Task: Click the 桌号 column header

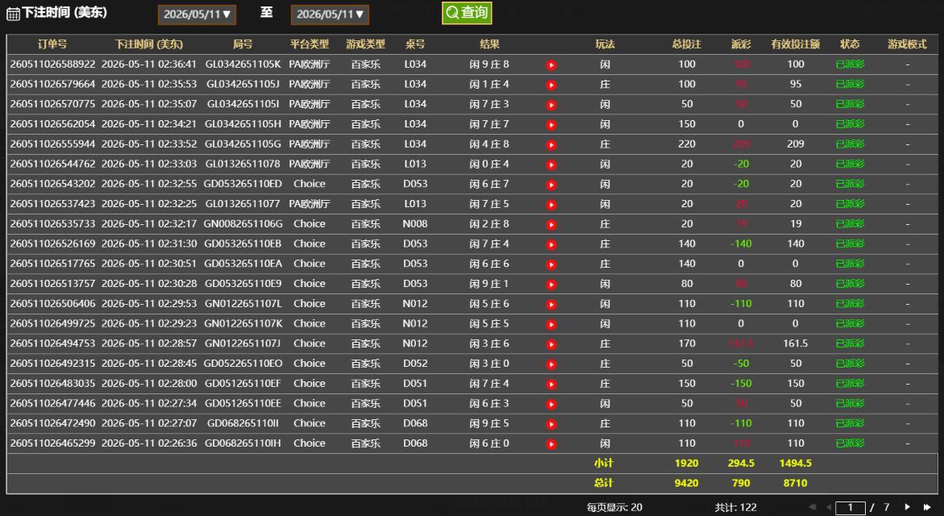Action: point(415,44)
